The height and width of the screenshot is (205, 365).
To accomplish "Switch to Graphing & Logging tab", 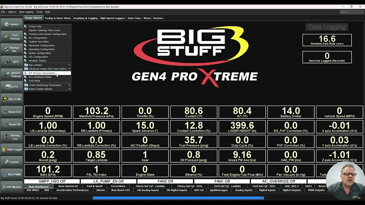I will 85,18.
